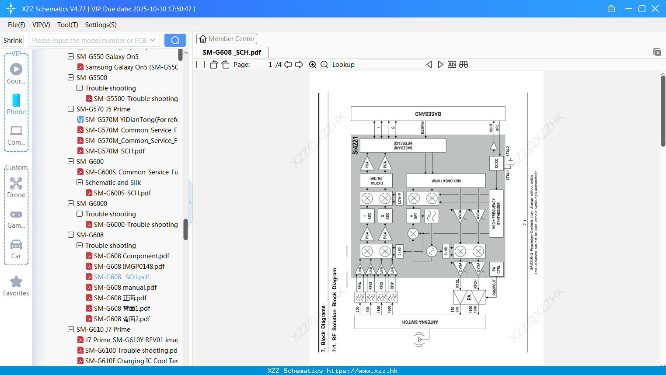The height and width of the screenshot is (375, 666).
Task: Click tree panel vertical scrollbar thumb
Action: [x=185, y=229]
